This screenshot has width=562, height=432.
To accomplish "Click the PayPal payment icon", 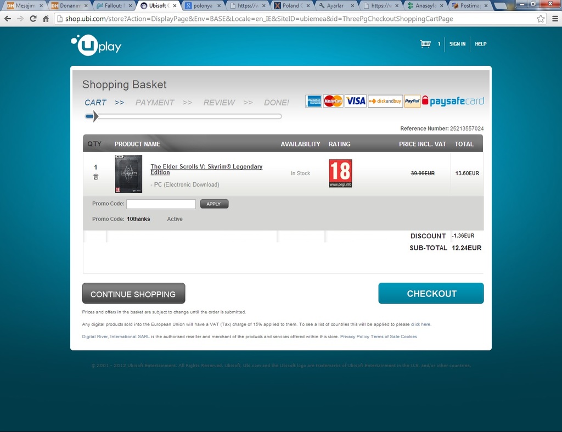I will click(412, 101).
